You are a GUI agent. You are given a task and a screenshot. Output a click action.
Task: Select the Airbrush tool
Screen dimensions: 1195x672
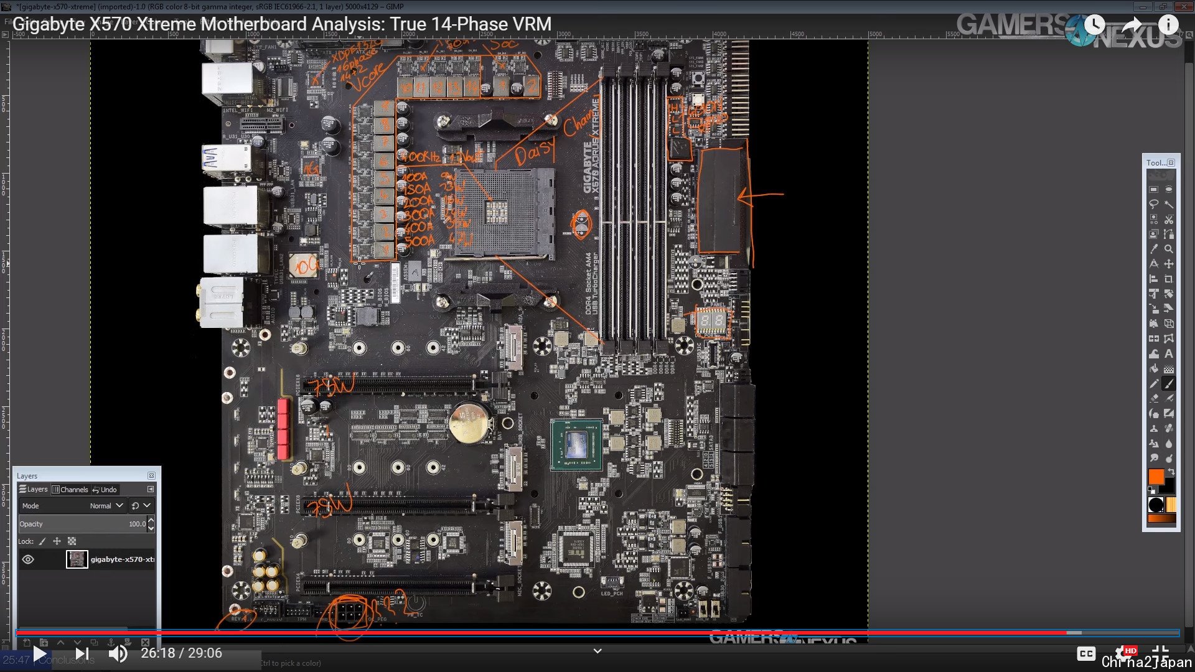pos(1169,398)
